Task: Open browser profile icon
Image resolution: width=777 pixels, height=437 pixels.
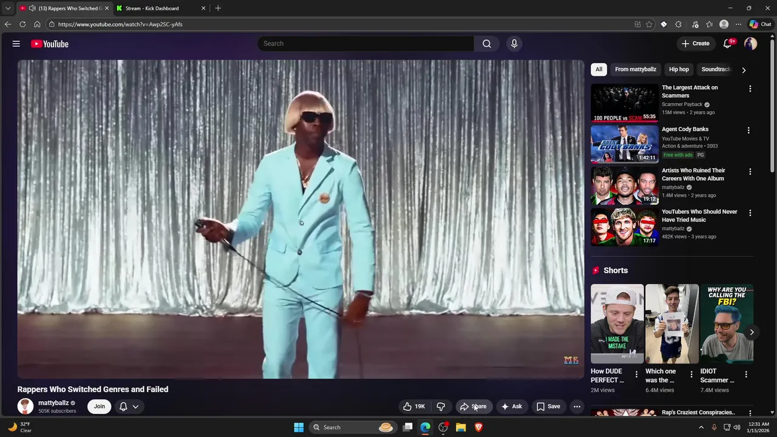Action: pyautogui.click(x=724, y=24)
